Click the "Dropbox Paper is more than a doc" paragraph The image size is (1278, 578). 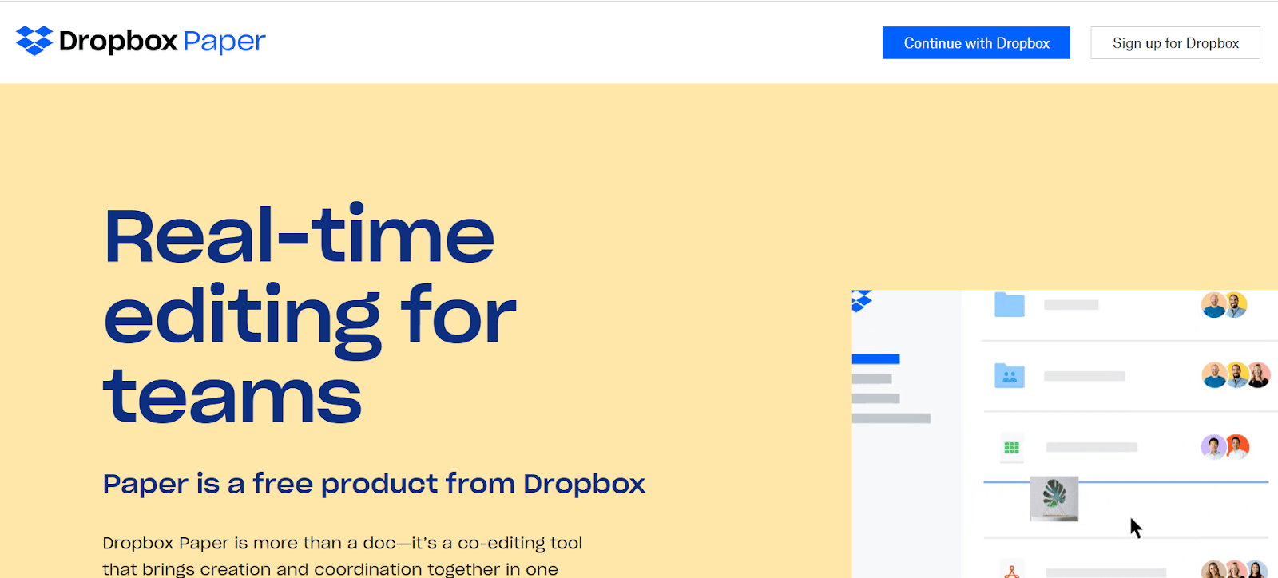[x=343, y=556]
